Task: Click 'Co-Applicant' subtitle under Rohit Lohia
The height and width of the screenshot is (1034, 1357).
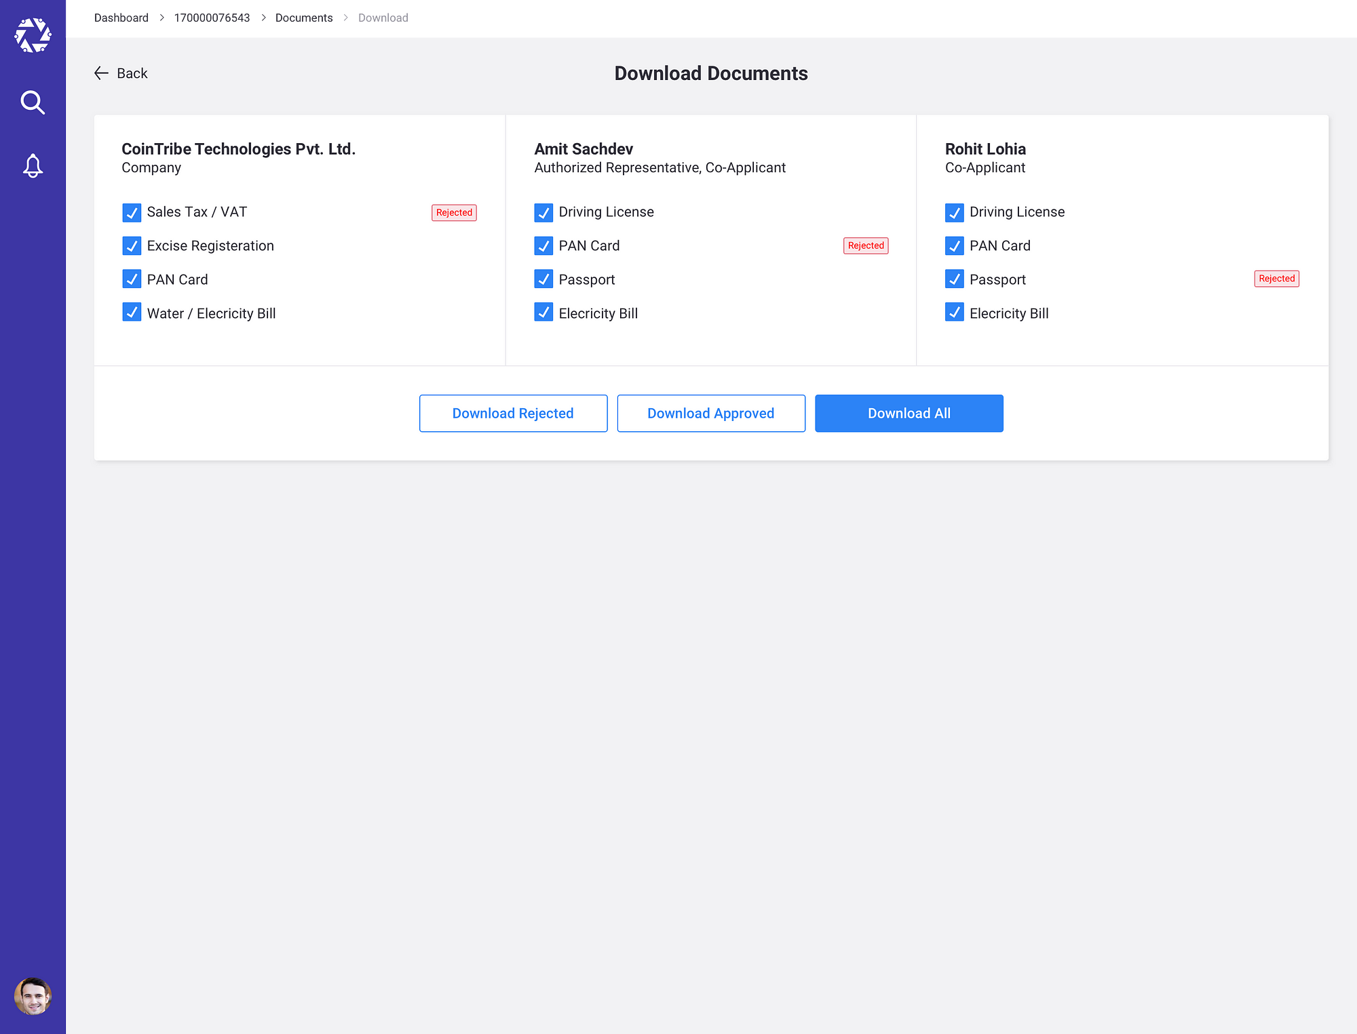Action: (985, 167)
